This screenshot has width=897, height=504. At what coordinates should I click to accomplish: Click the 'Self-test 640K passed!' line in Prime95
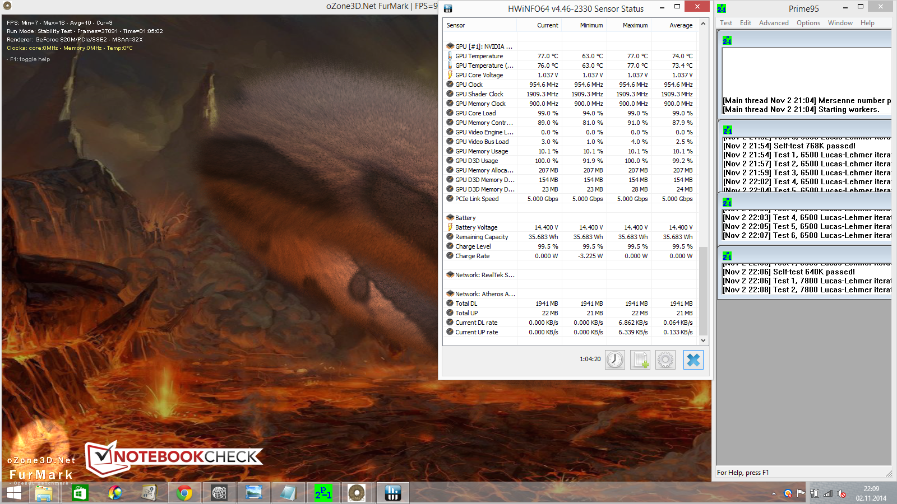click(x=789, y=272)
